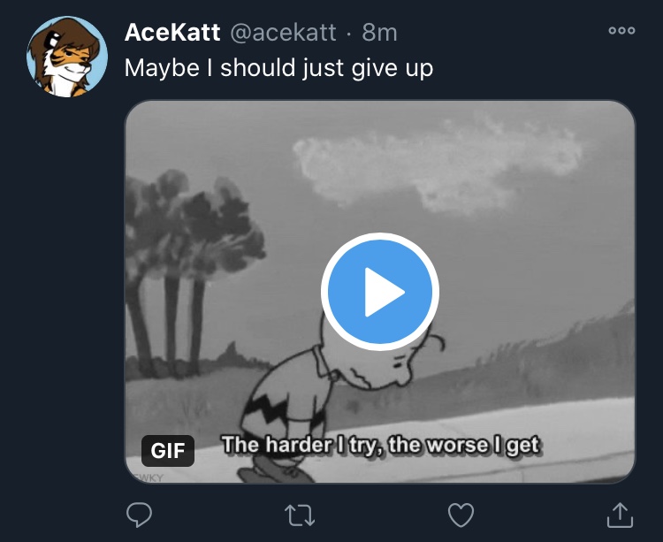Open AceKatt's tiger profile avatar
663x542 pixels.
pos(67,57)
